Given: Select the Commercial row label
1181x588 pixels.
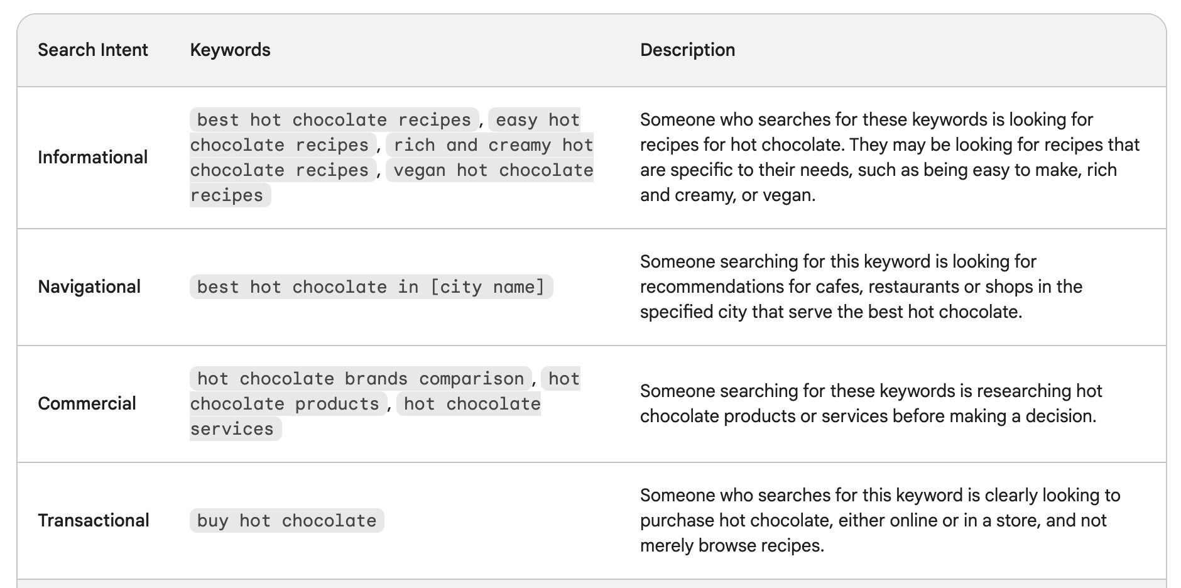Looking at the screenshot, I should 87,403.
